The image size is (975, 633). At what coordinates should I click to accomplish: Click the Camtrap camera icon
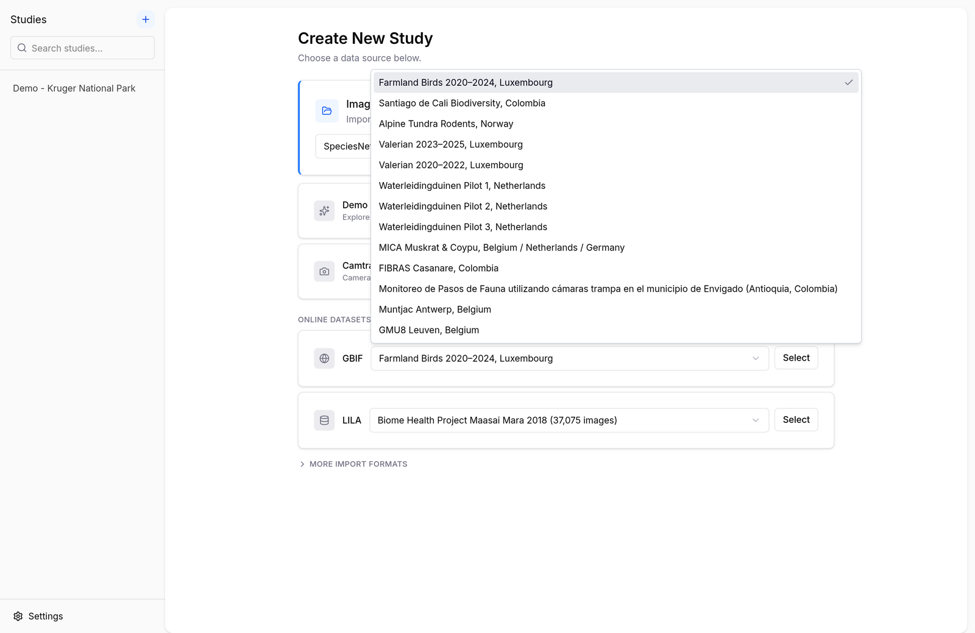coord(324,272)
